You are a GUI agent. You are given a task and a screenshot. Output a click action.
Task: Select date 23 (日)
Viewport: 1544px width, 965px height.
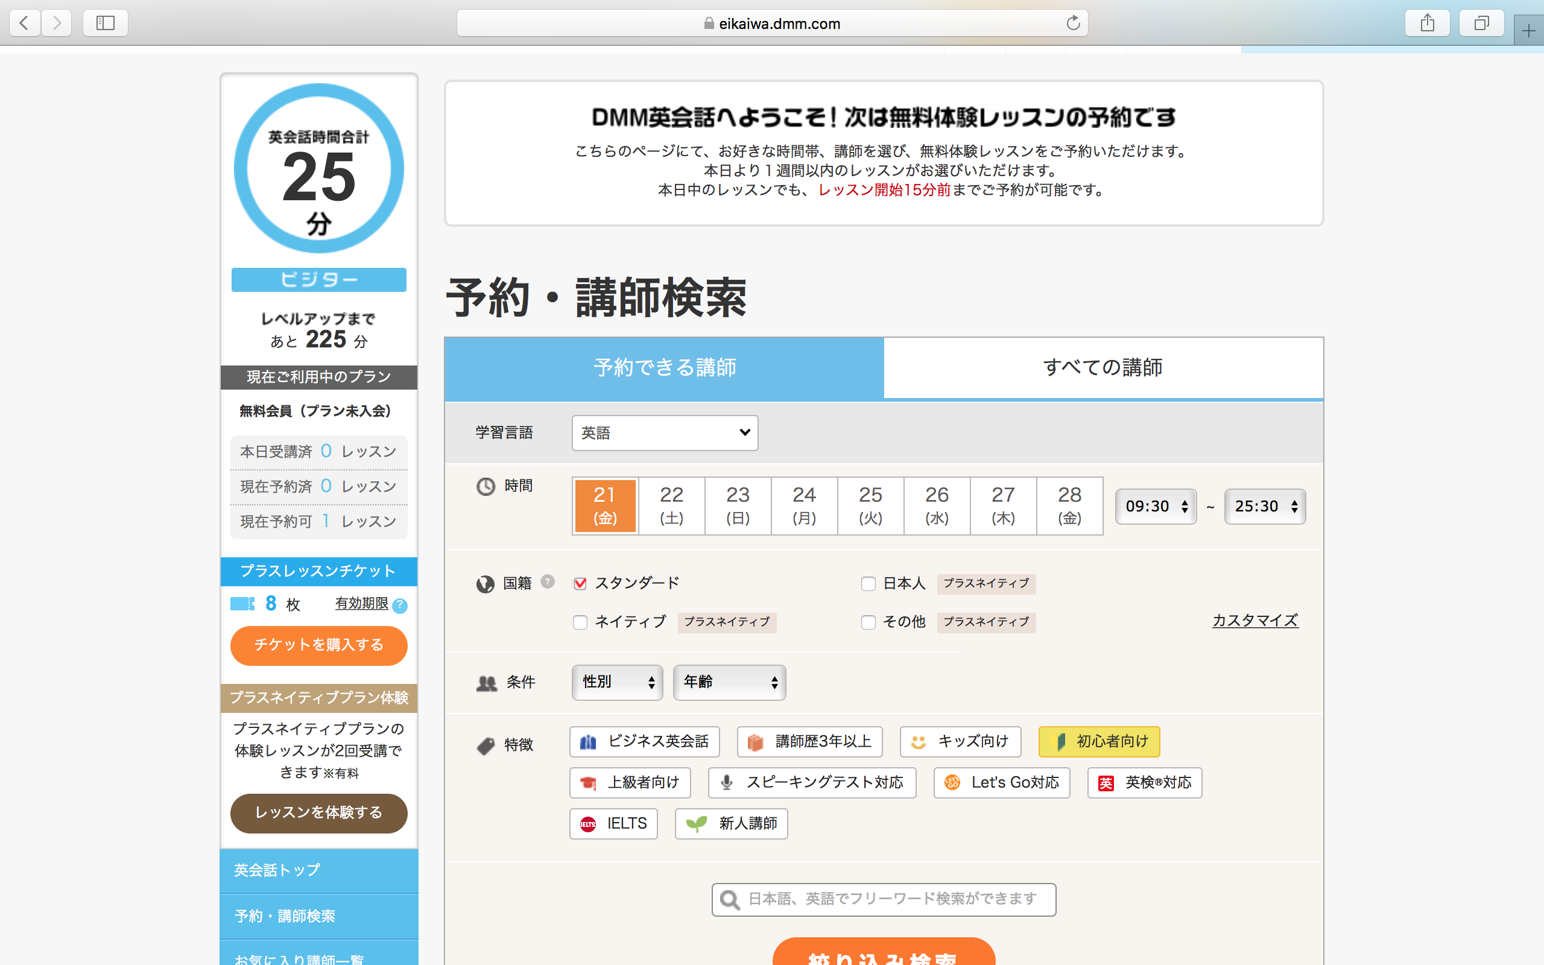(x=738, y=505)
